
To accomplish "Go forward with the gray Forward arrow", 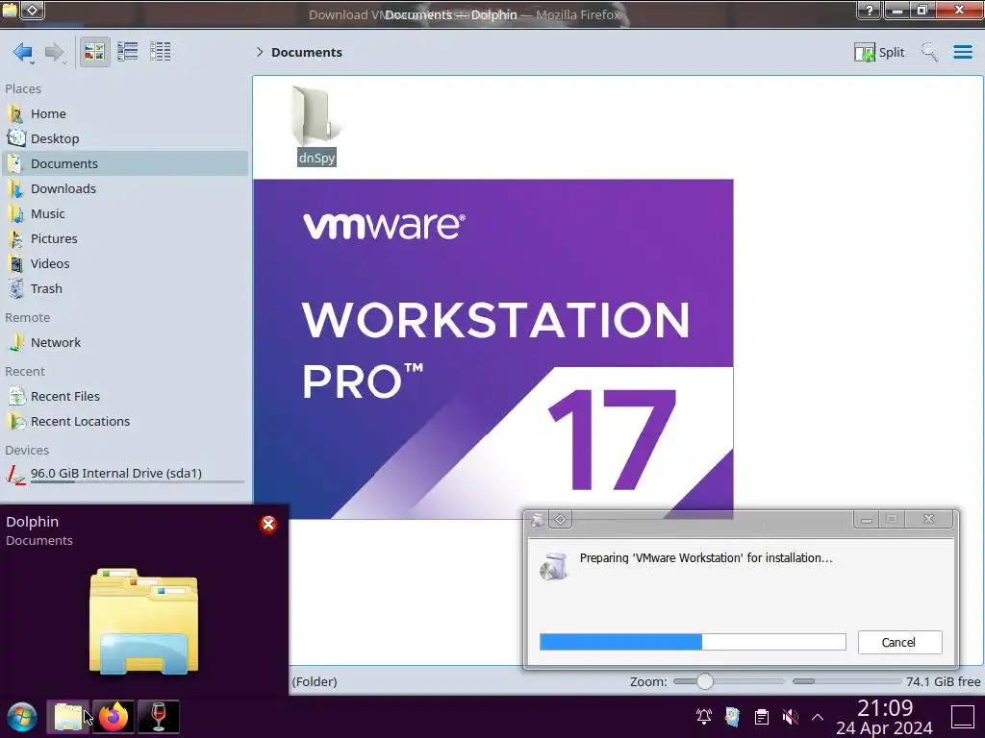I will (55, 52).
